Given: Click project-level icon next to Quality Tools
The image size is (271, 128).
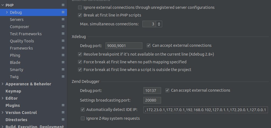Looking at the screenshot, I should (x=63, y=41).
